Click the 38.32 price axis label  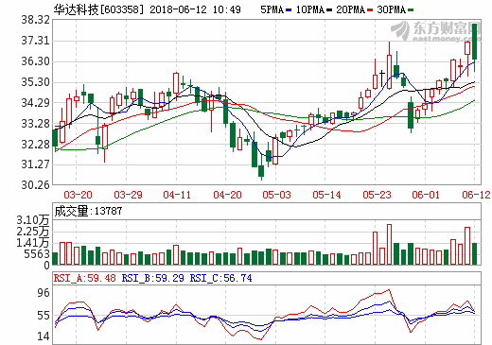tap(35, 20)
